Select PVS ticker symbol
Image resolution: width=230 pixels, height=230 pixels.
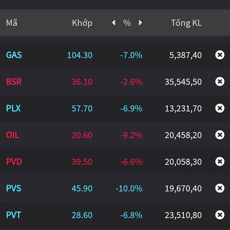[x=13, y=188]
